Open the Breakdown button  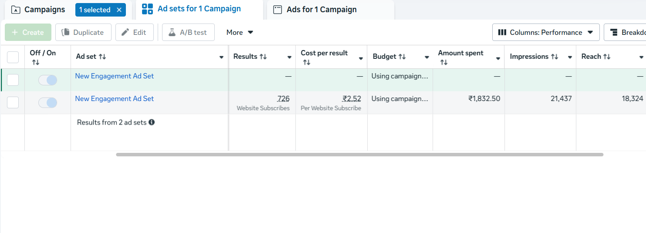pos(626,32)
